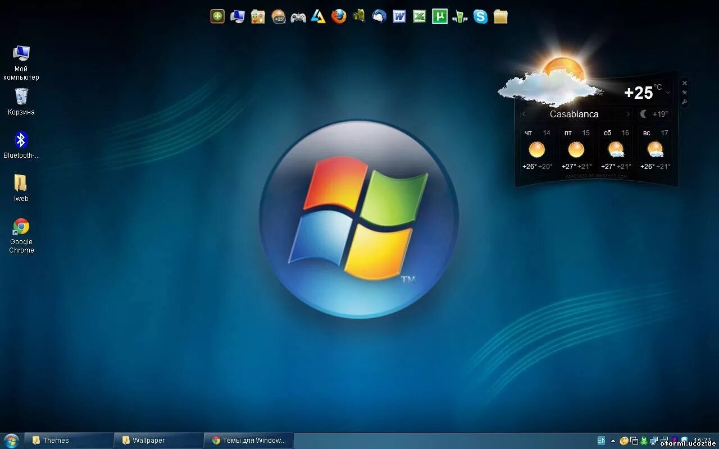
Task: Show hidden tray icons arrow
Action: point(613,441)
